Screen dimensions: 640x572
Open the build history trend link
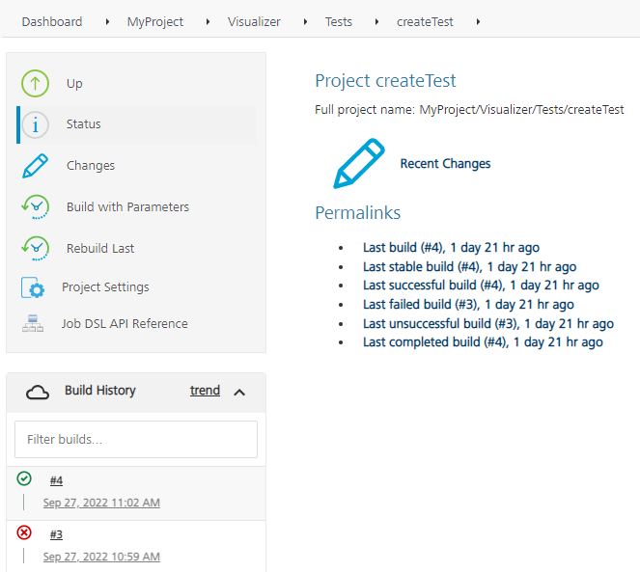[x=205, y=391]
